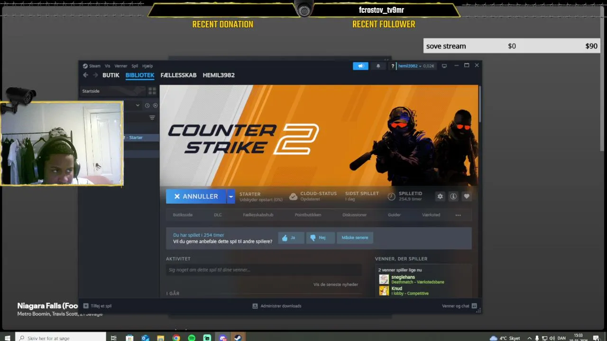Click the SPILLETID 254,9 timer text
The image size is (607, 341).
(x=410, y=196)
